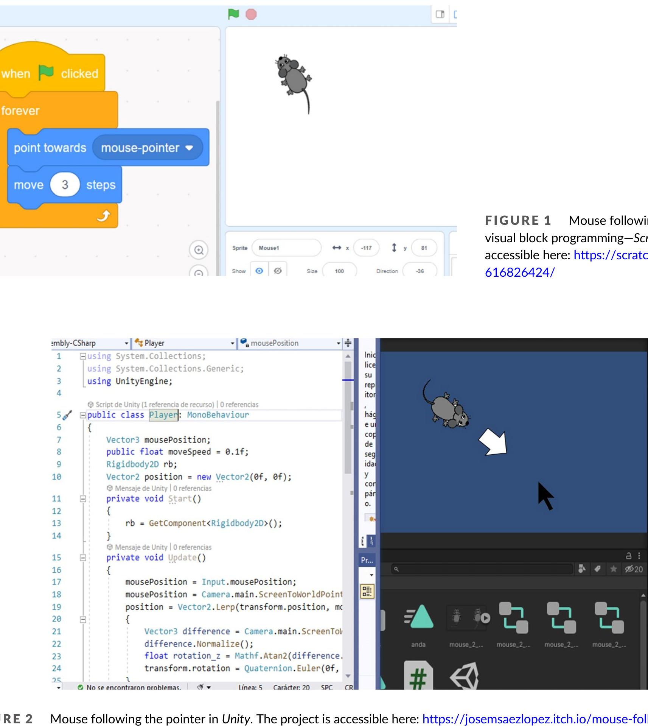Screen dimensions: 648x726
Task: Open the Pr... panel tab
Action: pyautogui.click(x=367, y=560)
